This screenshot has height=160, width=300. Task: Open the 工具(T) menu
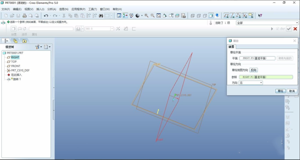point(93,9)
